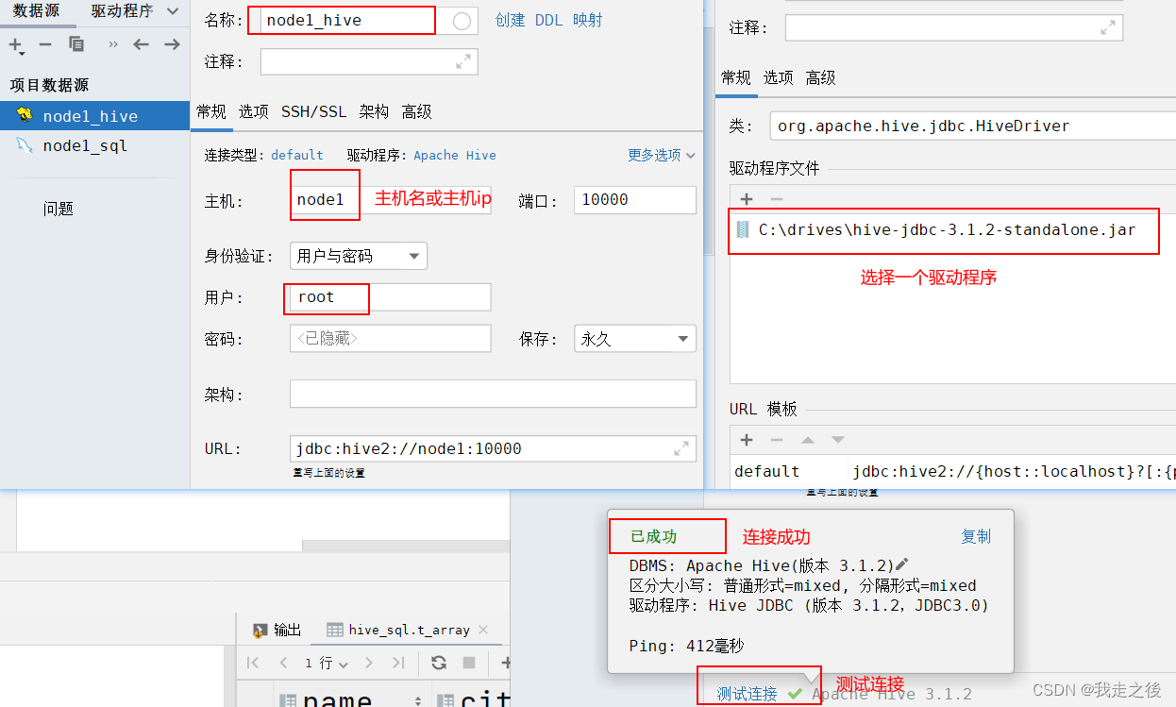Image resolution: width=1176 pixels, height=707 pixels.
Task: Click the 密码 password input field
Action: point(391,339)
